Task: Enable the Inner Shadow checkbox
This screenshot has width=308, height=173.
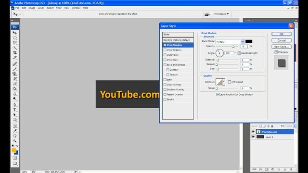Action: pos(165,50)
